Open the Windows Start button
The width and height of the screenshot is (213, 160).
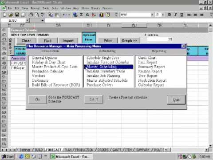tap(8, 156)
